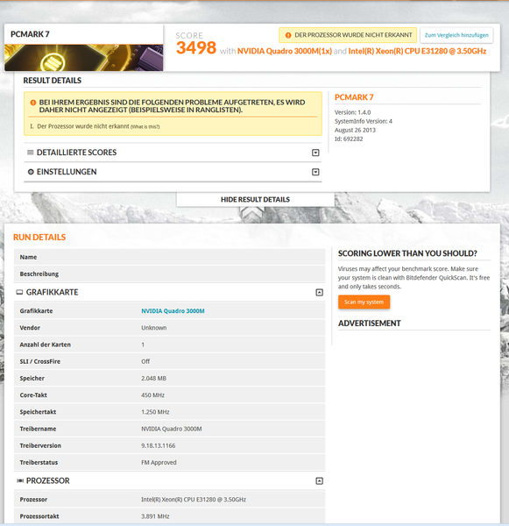Viewport: 509px width, 526px height.
Task: Click Intel Xeon CPU E31280 link in header
Action: [417, 51]
